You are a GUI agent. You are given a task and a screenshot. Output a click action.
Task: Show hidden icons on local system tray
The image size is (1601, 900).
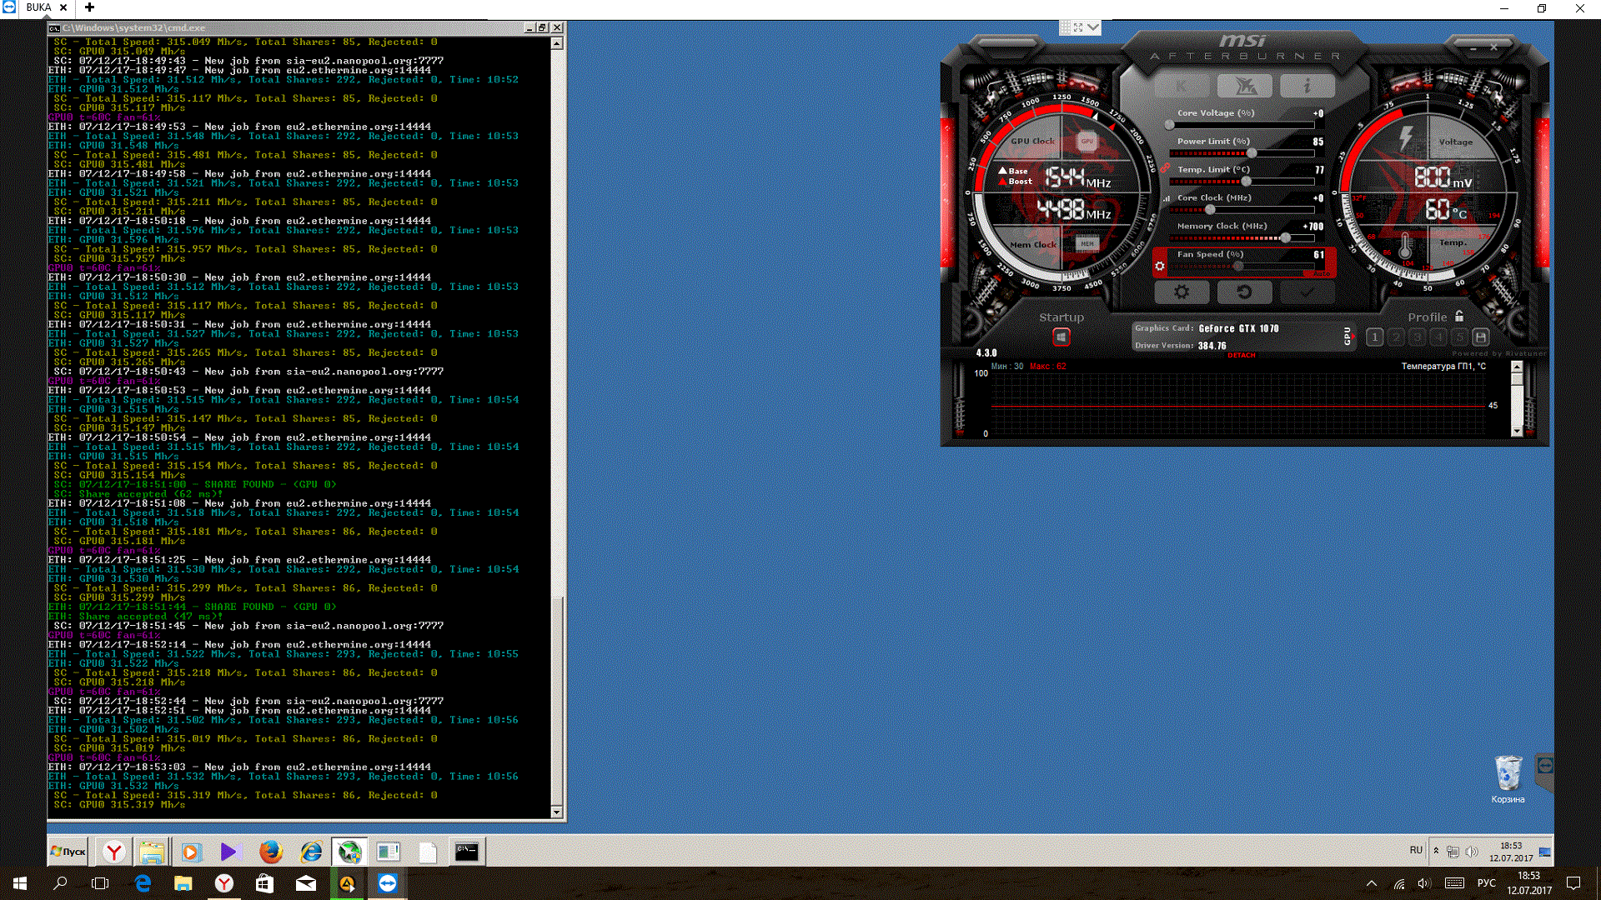click(1372, 883)
